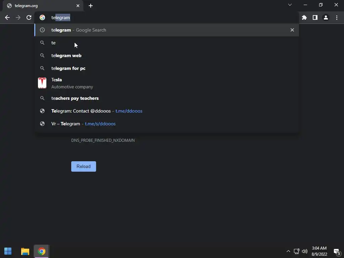
Task: Click clock icon beside telegram suggestion
Action: pos(42,30)
